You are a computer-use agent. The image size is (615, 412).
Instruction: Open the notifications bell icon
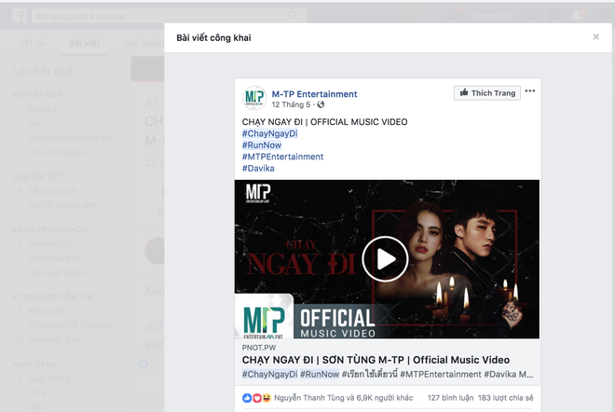click(577, 16)
